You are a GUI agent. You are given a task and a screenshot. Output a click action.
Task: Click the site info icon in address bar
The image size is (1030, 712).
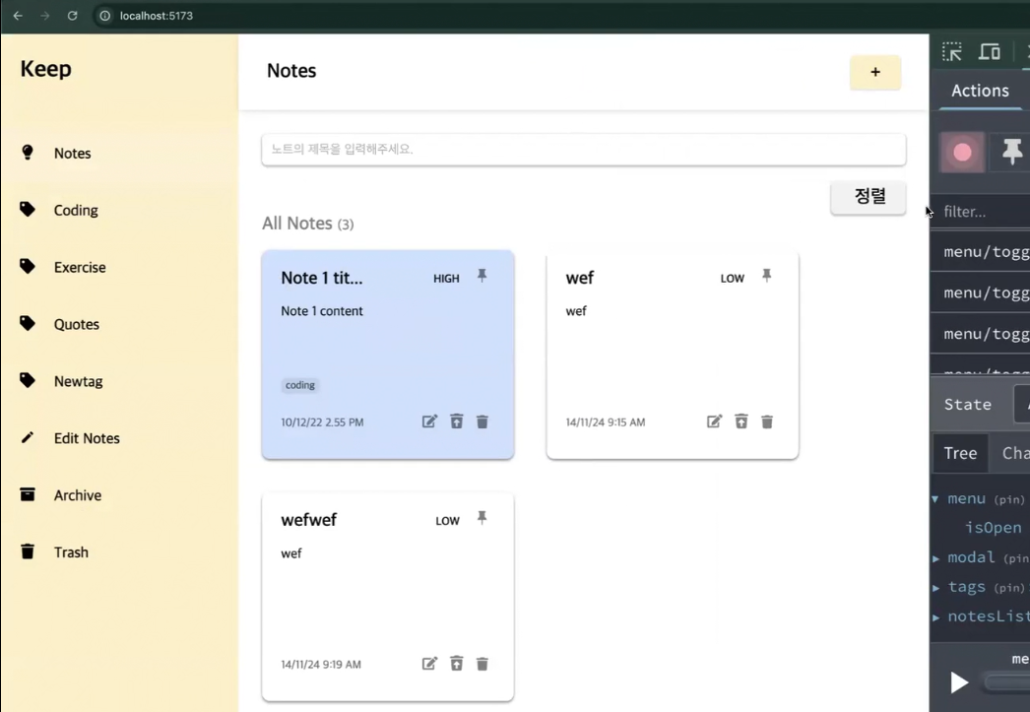point(104,16)
